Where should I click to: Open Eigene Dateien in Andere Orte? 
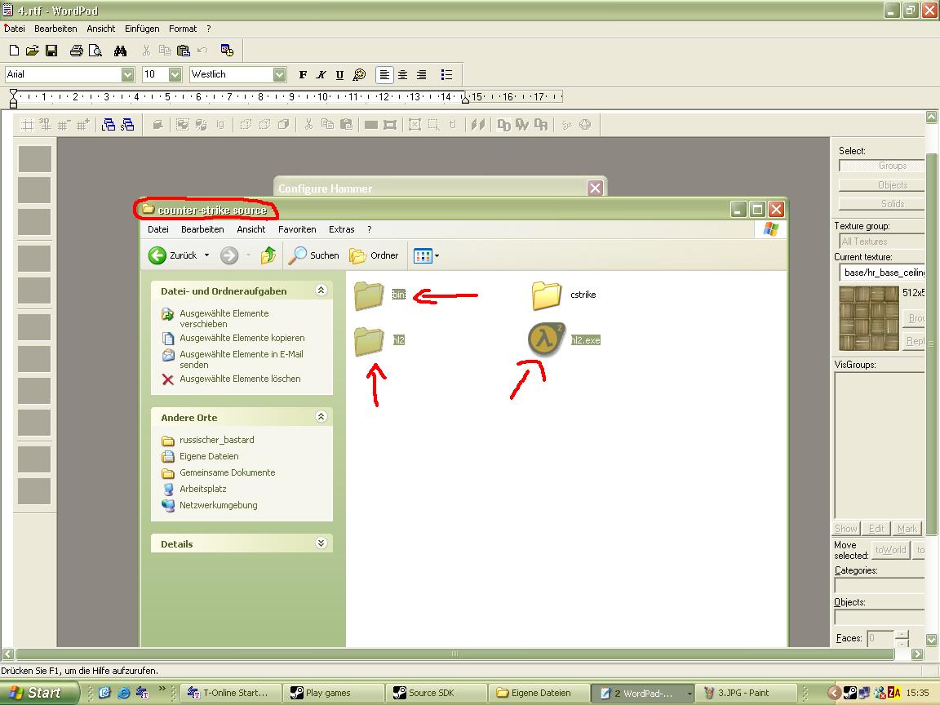click(x=209, y=456)
